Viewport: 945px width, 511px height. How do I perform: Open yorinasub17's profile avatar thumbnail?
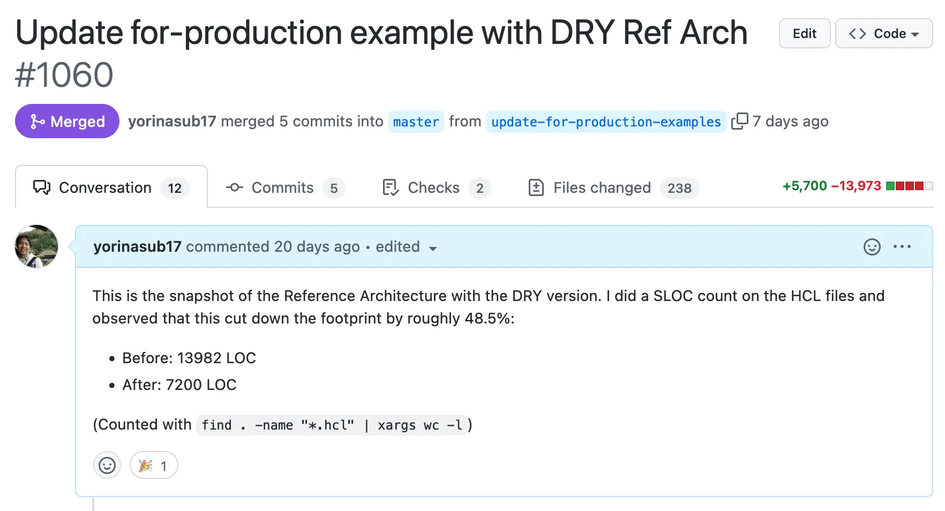coord(36,246)
